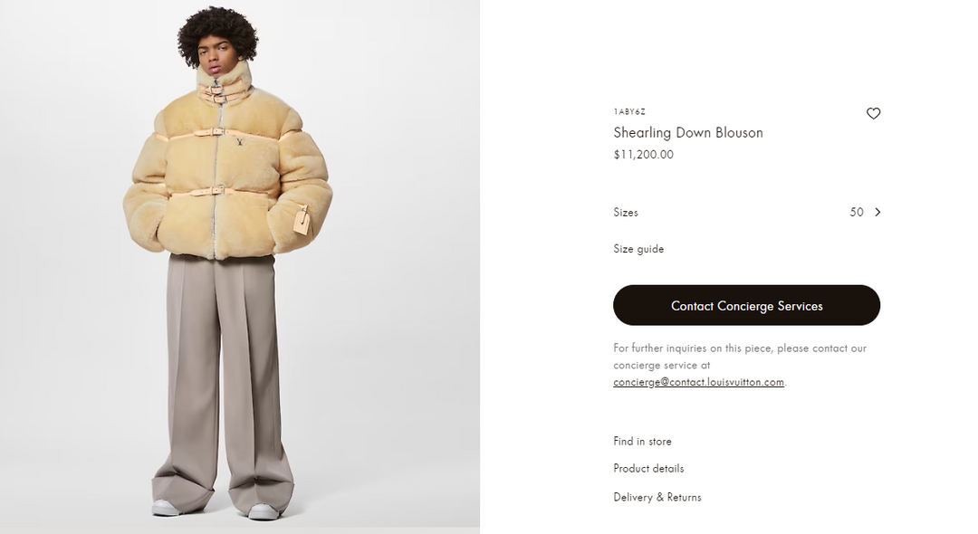This screenshot has width=978, height=534.
Task: Open the Sizes selector label
Action: pos(626,213)
